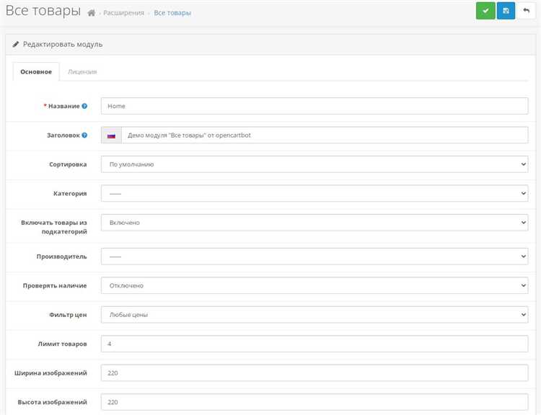Click the green checkmark save button
The width and height of the screenshot is (541, 415).
click(485, 11)
